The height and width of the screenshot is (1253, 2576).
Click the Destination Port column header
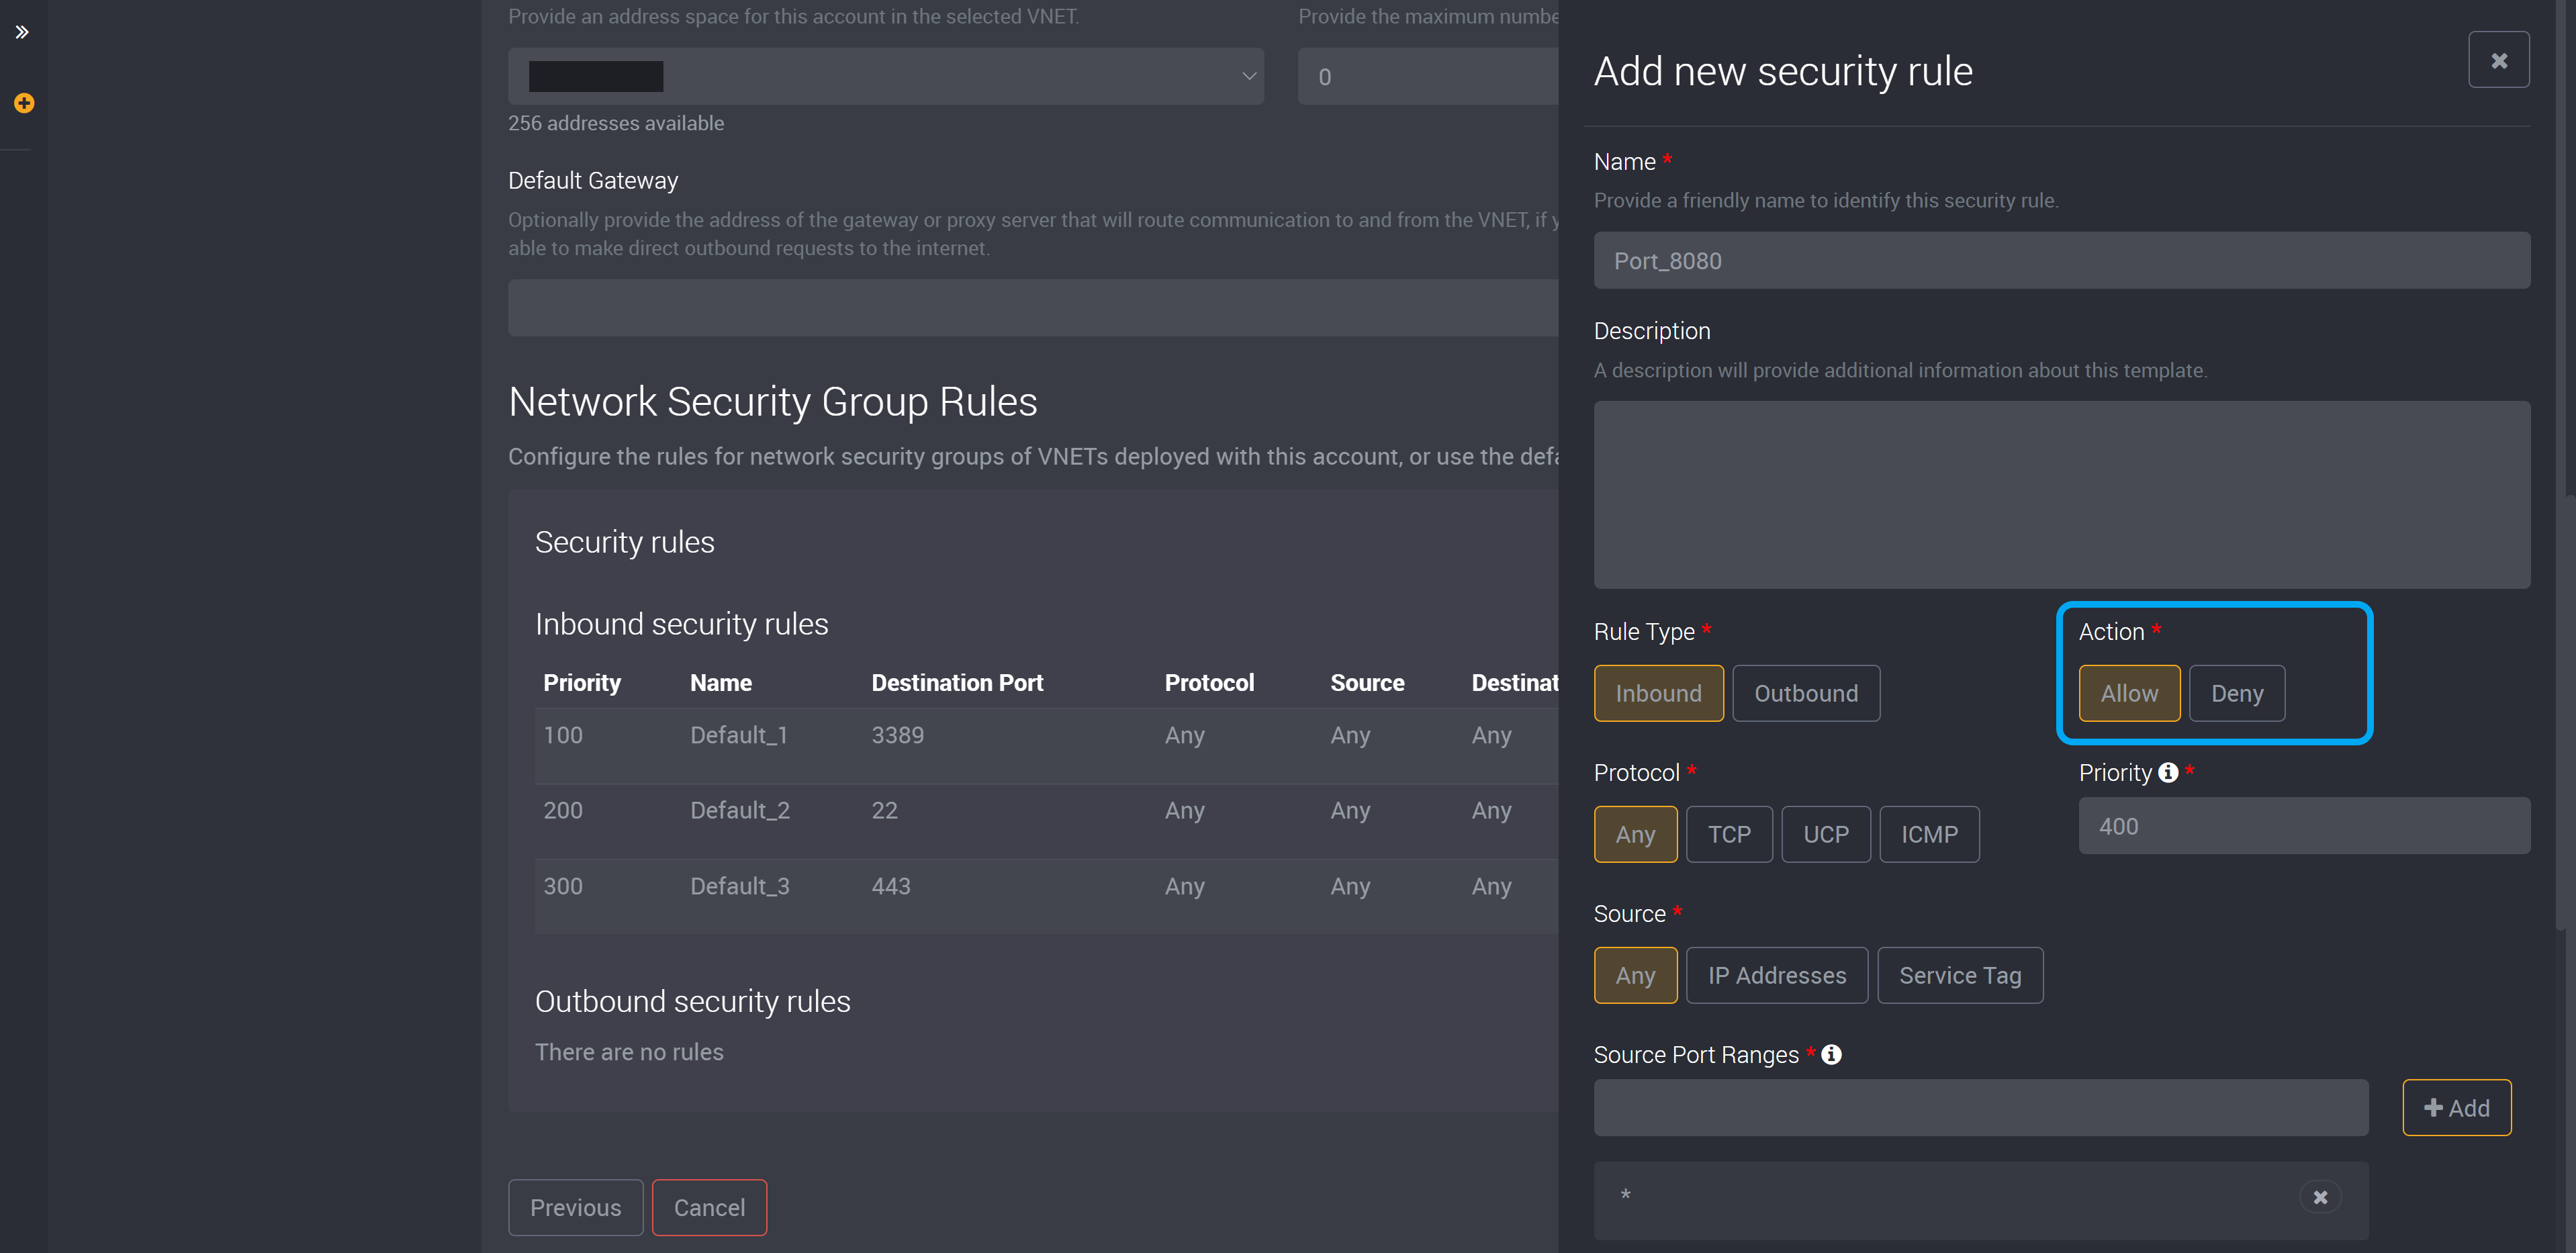pyautogui.click(x=957, y=683)
